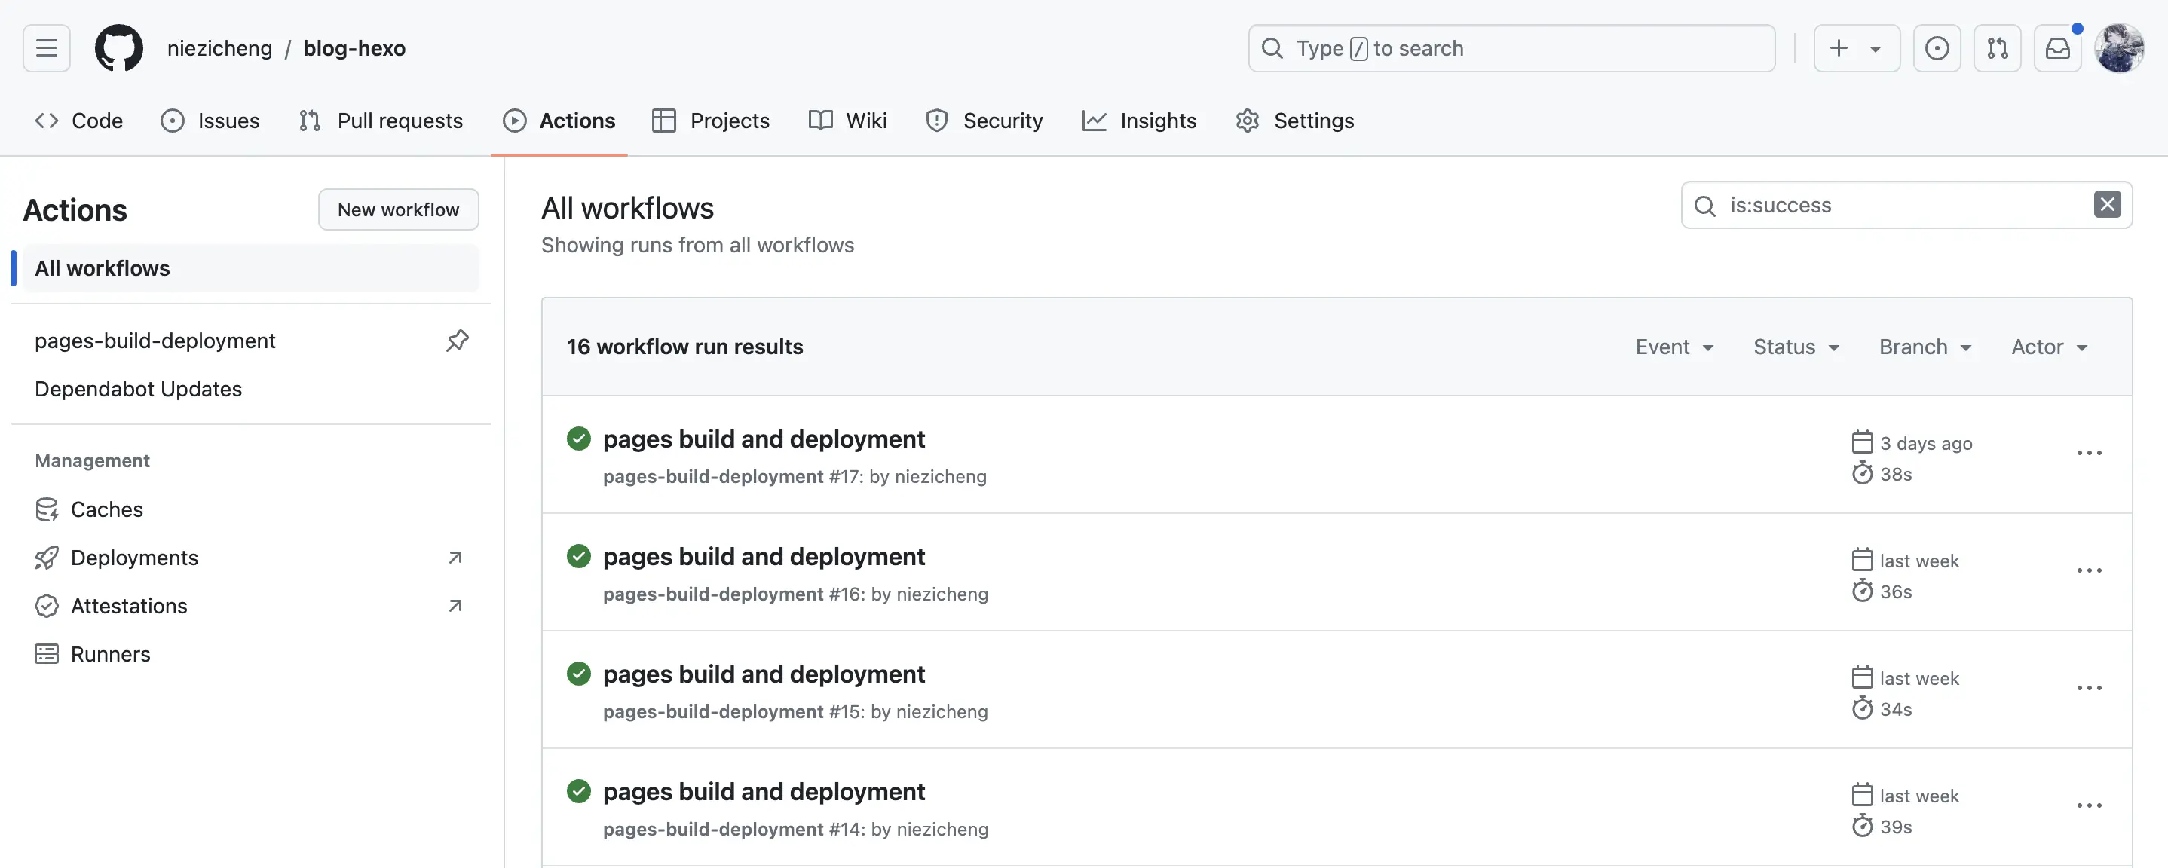Open Deployments management page
2168x868 pixels.
click(x=251, y=558)
